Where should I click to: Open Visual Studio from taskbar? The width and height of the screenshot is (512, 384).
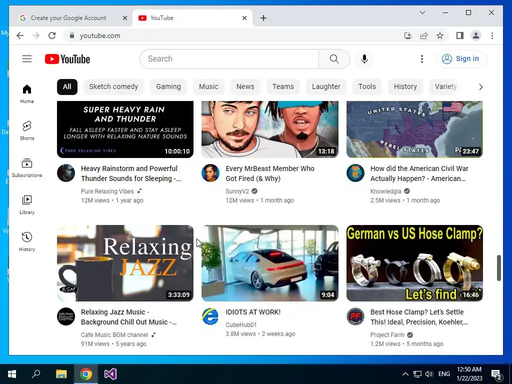point(110,374)
